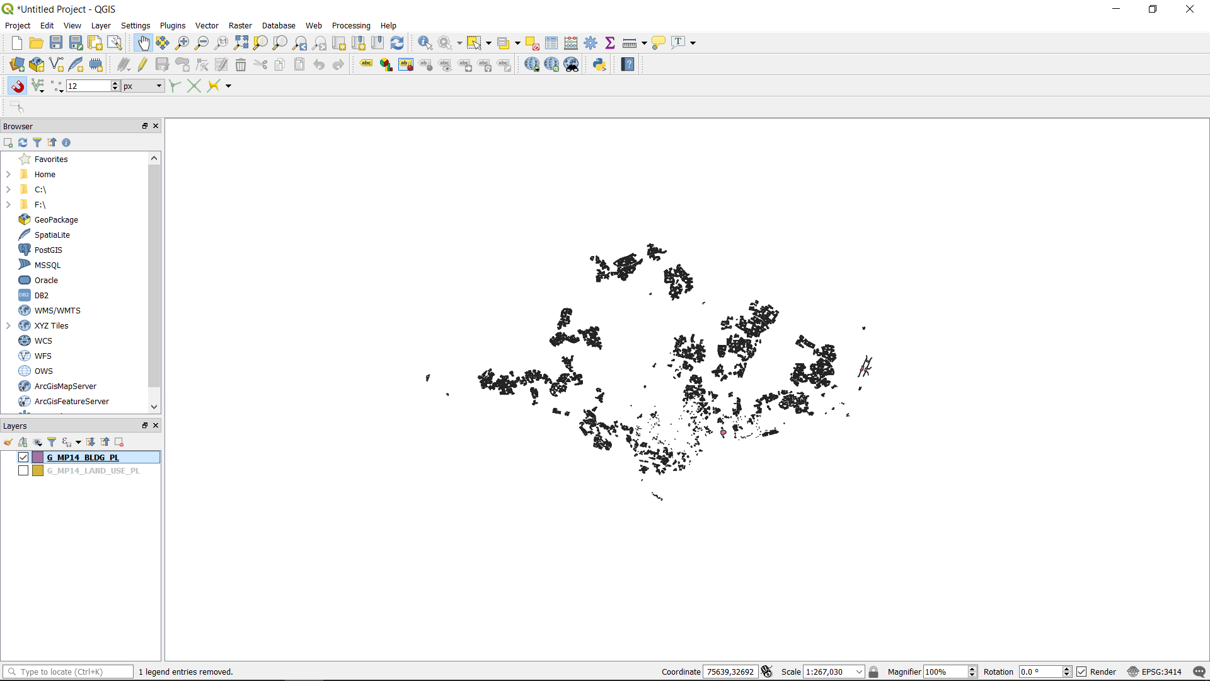Click the Python Console icon

click(599, 64)
